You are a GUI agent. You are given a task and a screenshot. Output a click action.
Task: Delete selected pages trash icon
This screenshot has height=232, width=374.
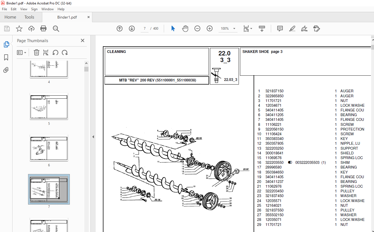point(36,52)
